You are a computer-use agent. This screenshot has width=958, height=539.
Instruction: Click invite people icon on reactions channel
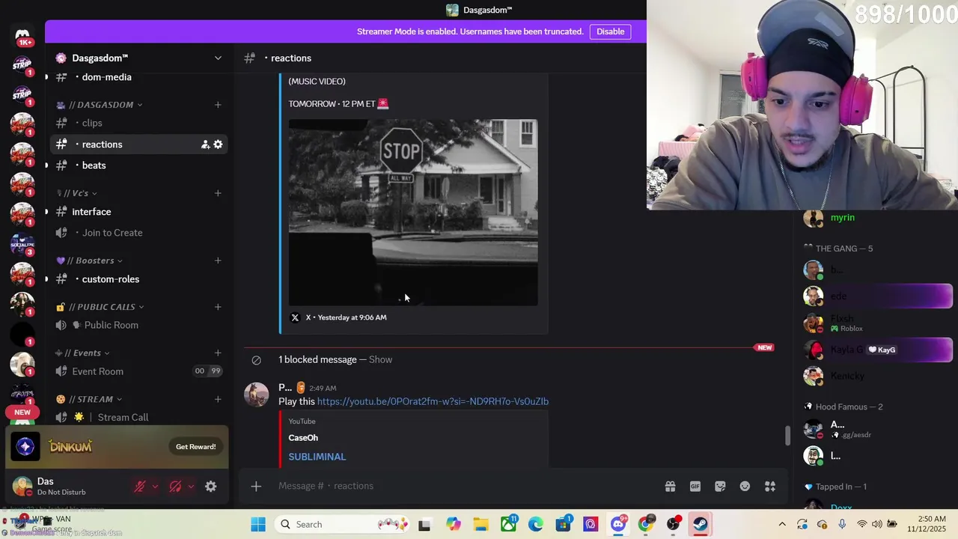205,144
